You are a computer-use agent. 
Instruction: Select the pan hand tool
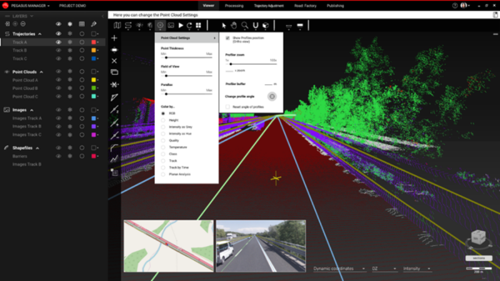tap(234, 26)
